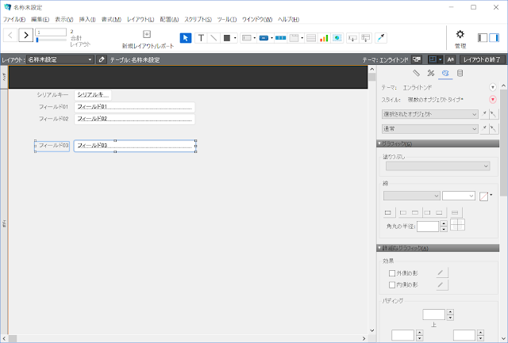Open the 管理 gear menu

pyautogui.click(x=460, y=34)
